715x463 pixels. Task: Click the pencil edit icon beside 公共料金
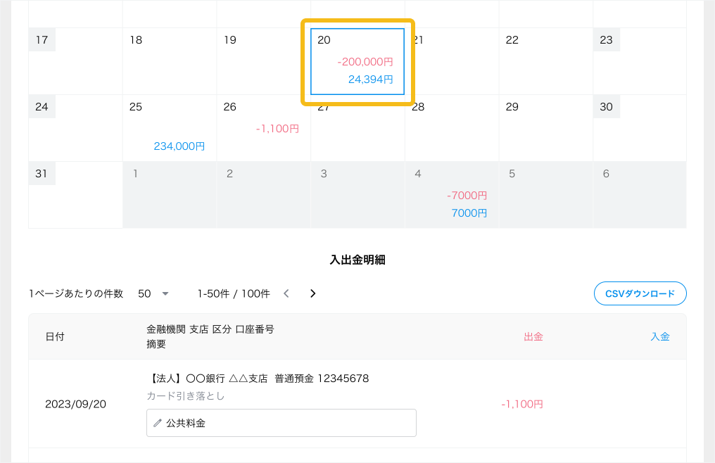click(x=157, y=424)
